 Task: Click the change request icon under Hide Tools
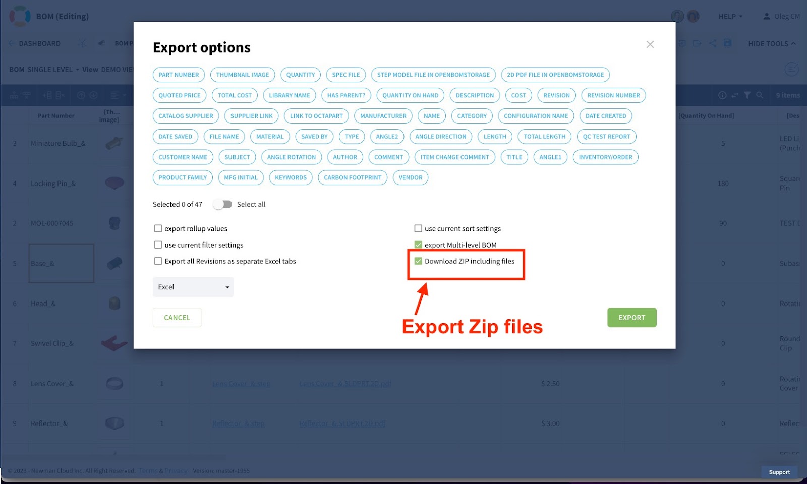791,69
